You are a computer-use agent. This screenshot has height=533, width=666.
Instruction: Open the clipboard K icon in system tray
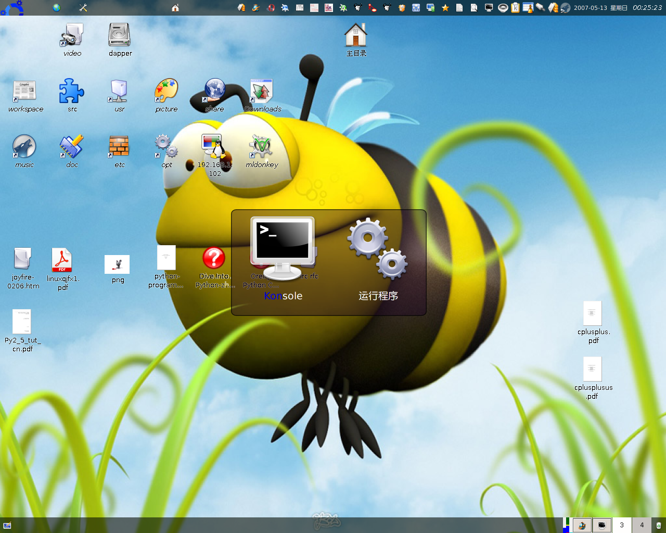point(515,8)
